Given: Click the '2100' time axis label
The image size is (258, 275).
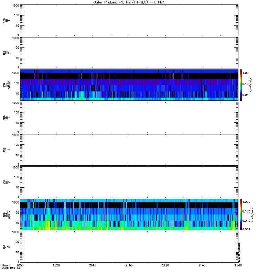Looking at the screenshot, I should [x=129, y=265].
